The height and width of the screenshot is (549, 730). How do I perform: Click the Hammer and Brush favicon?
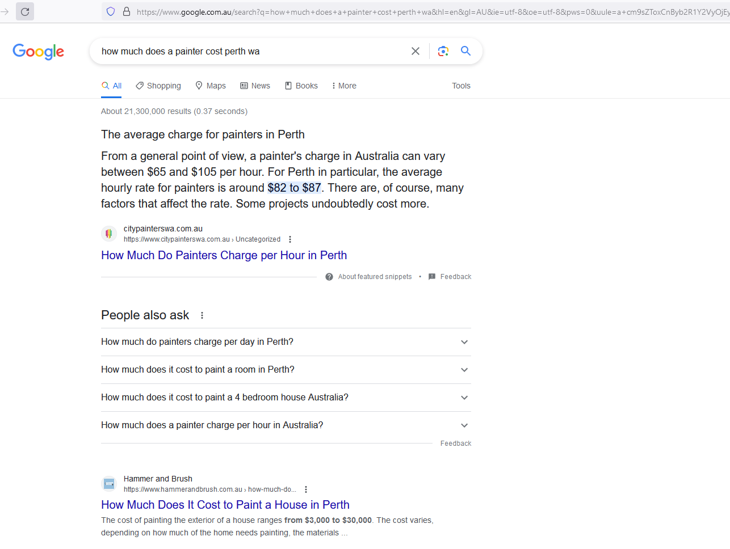click(x=109, y=484)
